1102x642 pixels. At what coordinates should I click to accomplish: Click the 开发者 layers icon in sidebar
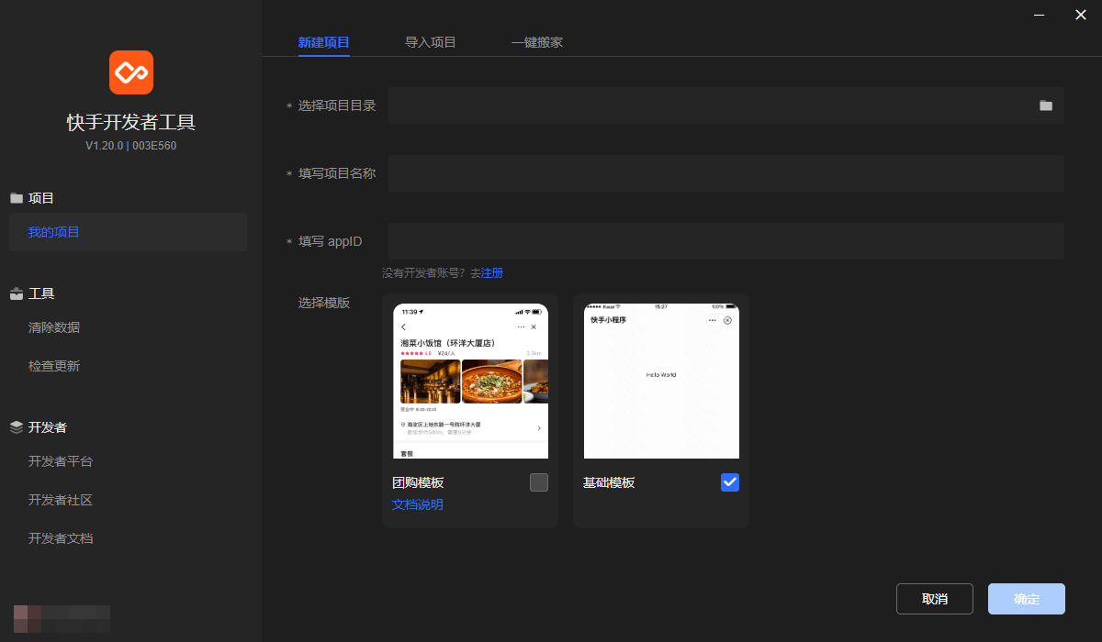(17, 427)
